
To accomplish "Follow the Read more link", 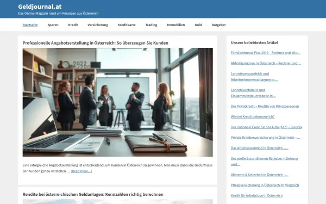I will tap(81, 171).
